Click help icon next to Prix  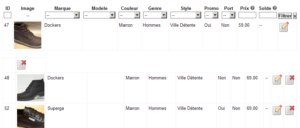(x=253, y=8)
